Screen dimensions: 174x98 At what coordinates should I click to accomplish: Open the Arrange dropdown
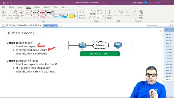pos(121,14)
